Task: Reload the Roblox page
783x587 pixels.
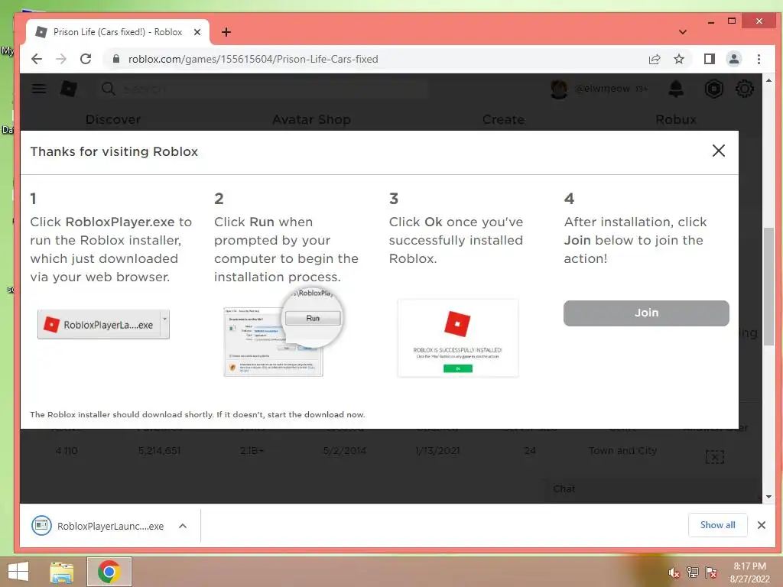Action: [86, 59]
